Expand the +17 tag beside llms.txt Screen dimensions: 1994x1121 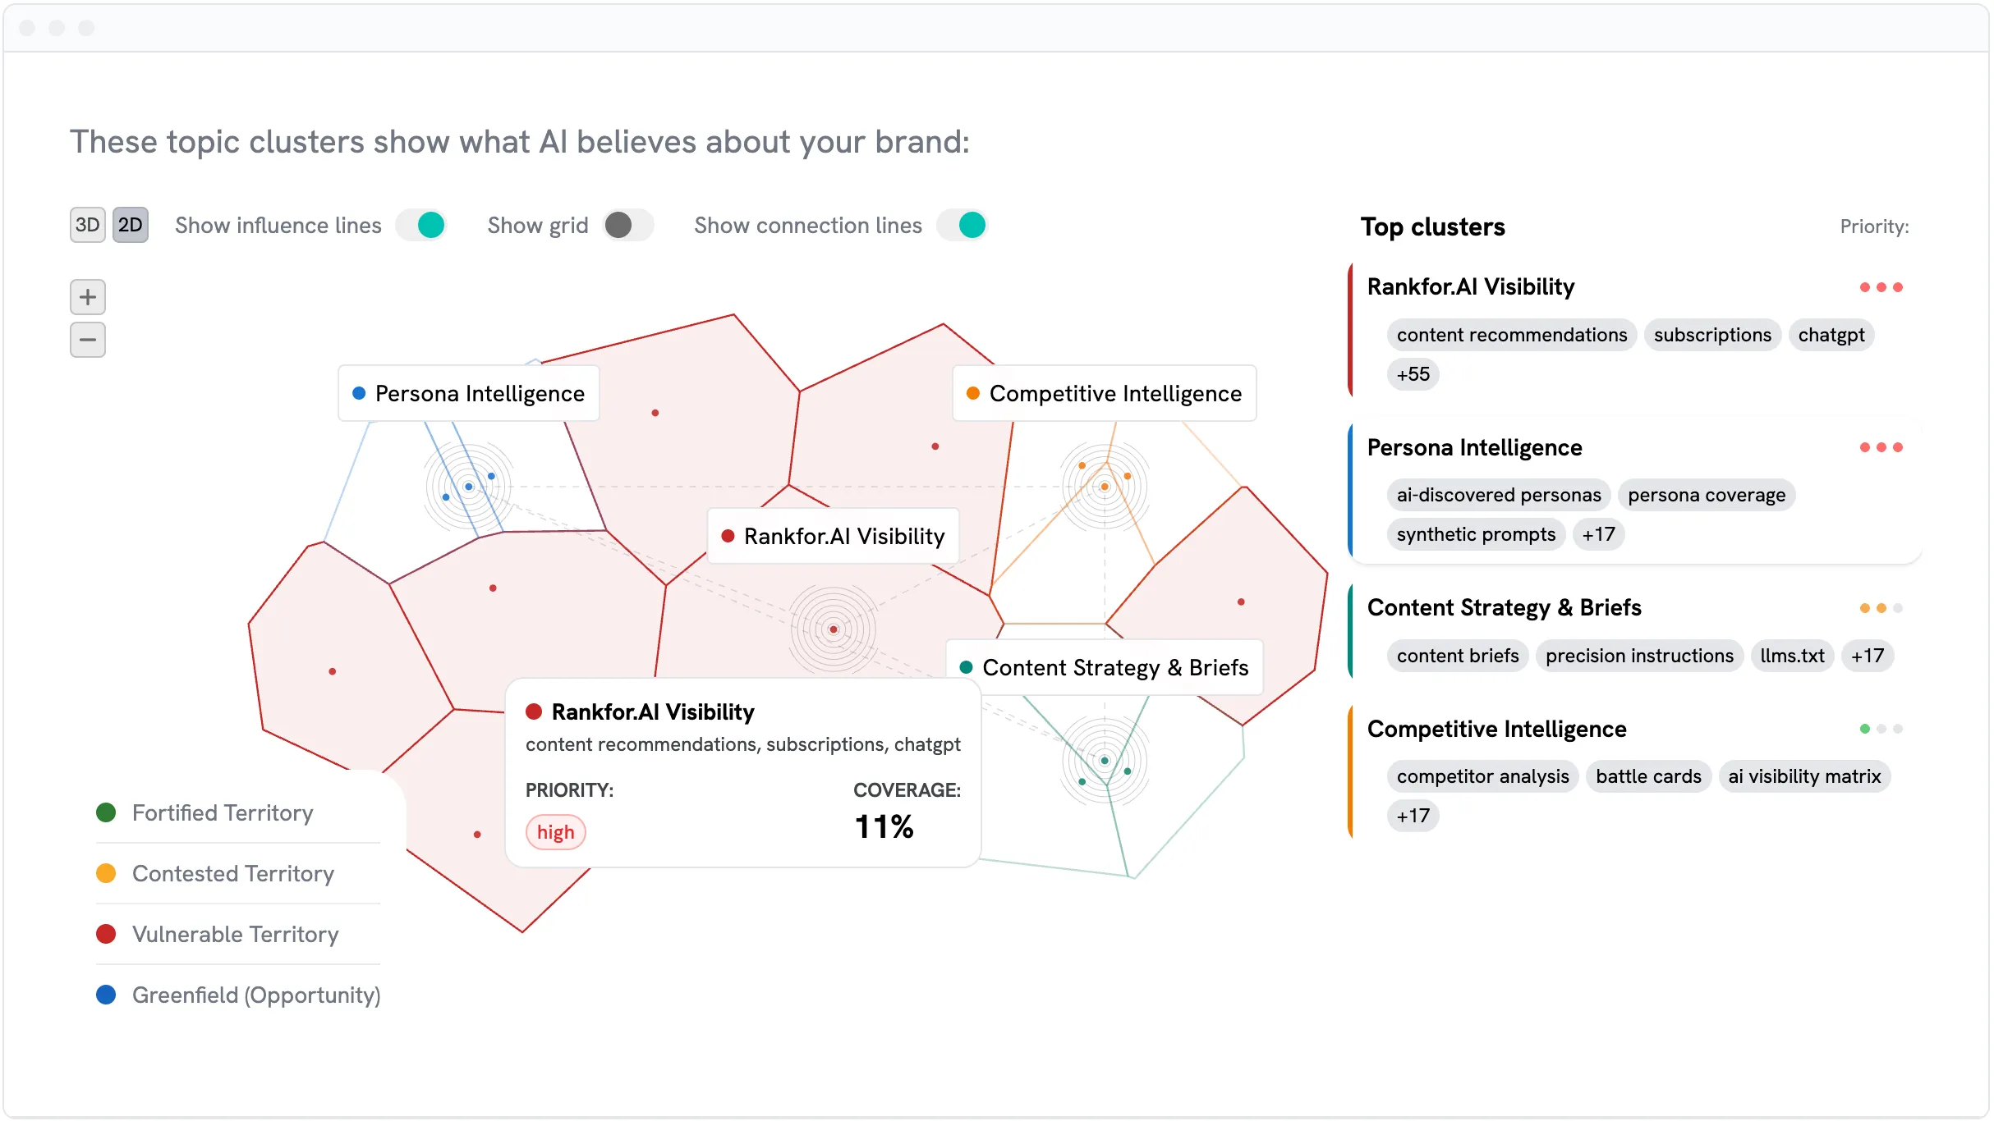point(1867,656)
